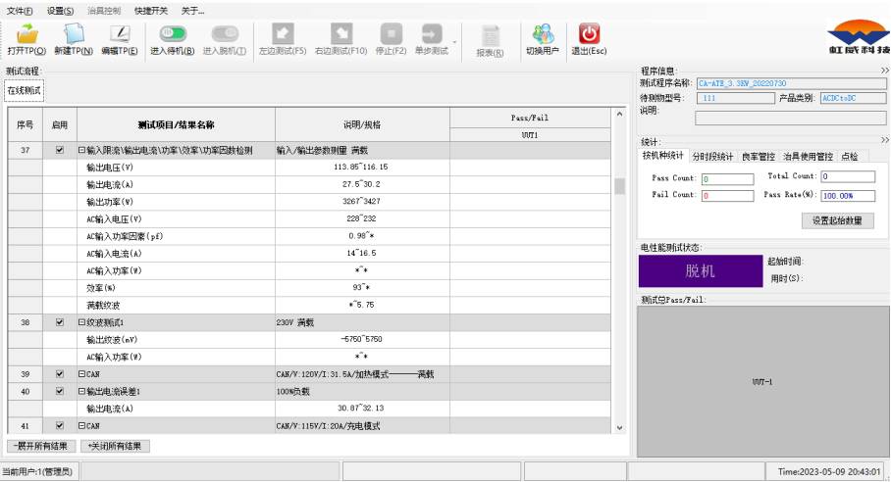Select the 输出电压(V) result row
This screenshot has height=482, width=891.
tap(310, 168)
